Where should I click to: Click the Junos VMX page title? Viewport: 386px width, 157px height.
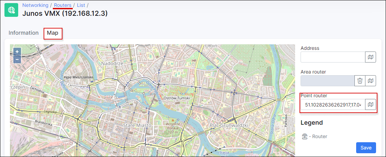[65, 13]
